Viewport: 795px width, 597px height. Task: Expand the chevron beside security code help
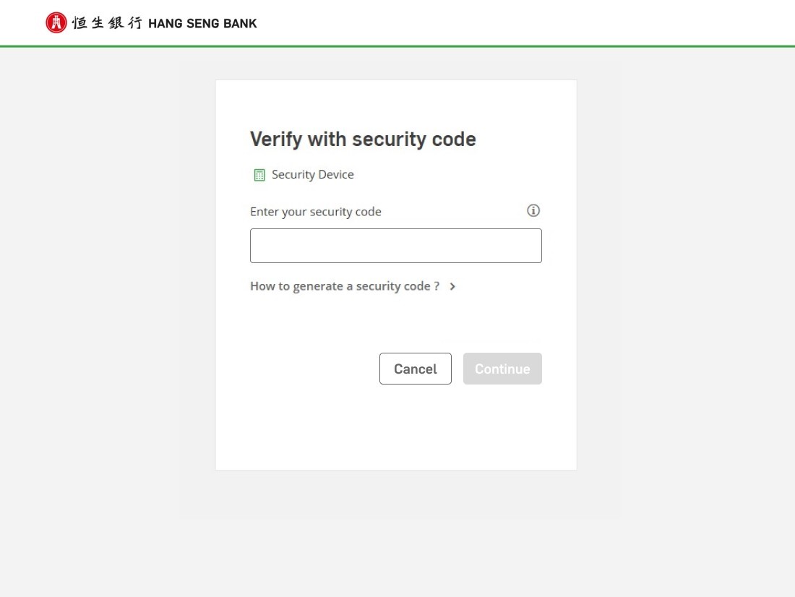click(452, 286)
